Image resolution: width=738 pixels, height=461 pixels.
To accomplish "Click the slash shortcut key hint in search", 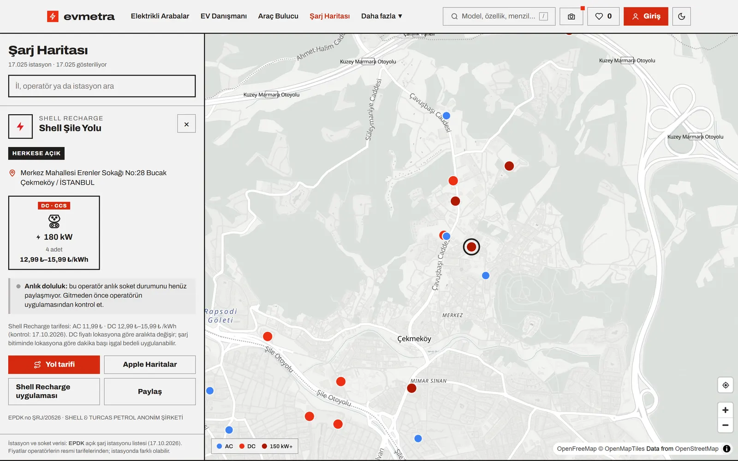I will click(x=543, y=17).
